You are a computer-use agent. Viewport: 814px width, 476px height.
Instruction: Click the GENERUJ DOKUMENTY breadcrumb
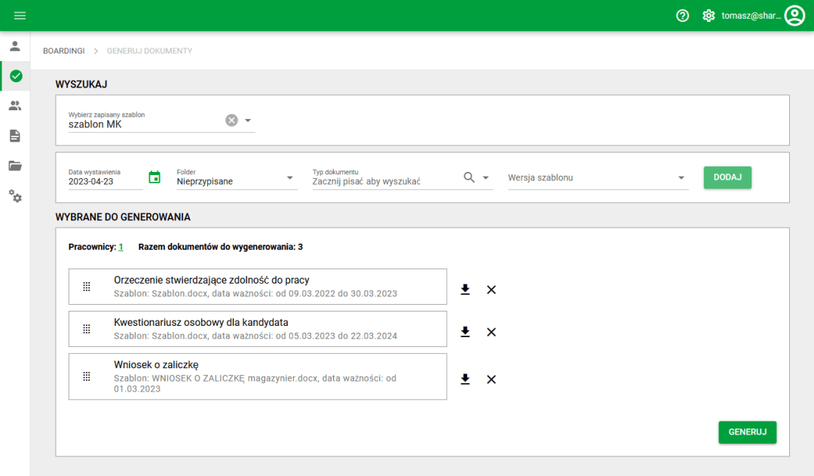click(149, 51)
